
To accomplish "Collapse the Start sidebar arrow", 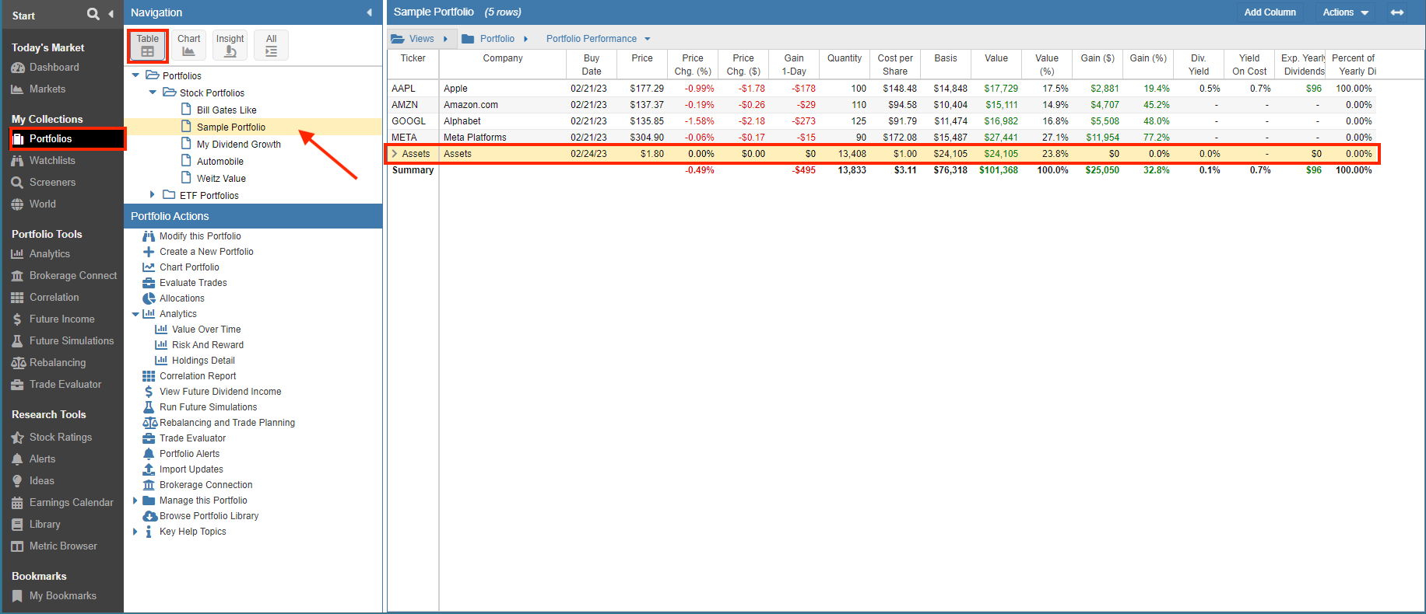I will tap(111, 14).
